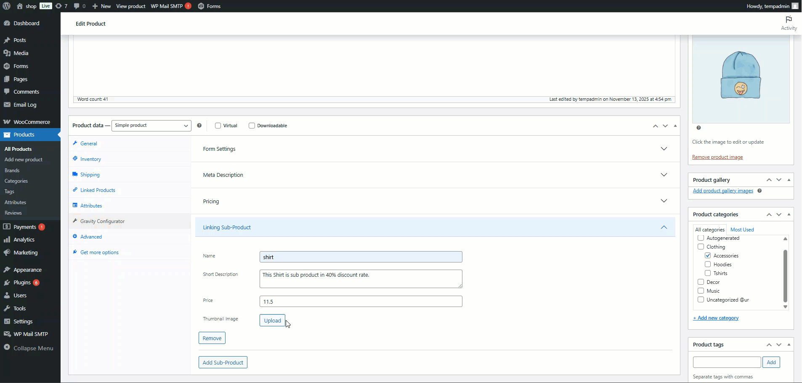Check the Hoodies category
This screenshot has height=383, width=802.
pyautogui.click(x=708, y=265)
